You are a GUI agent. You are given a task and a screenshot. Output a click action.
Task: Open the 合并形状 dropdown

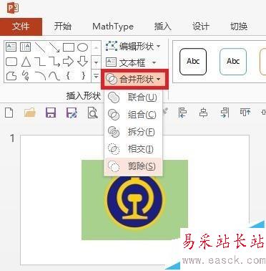point(134,79)
